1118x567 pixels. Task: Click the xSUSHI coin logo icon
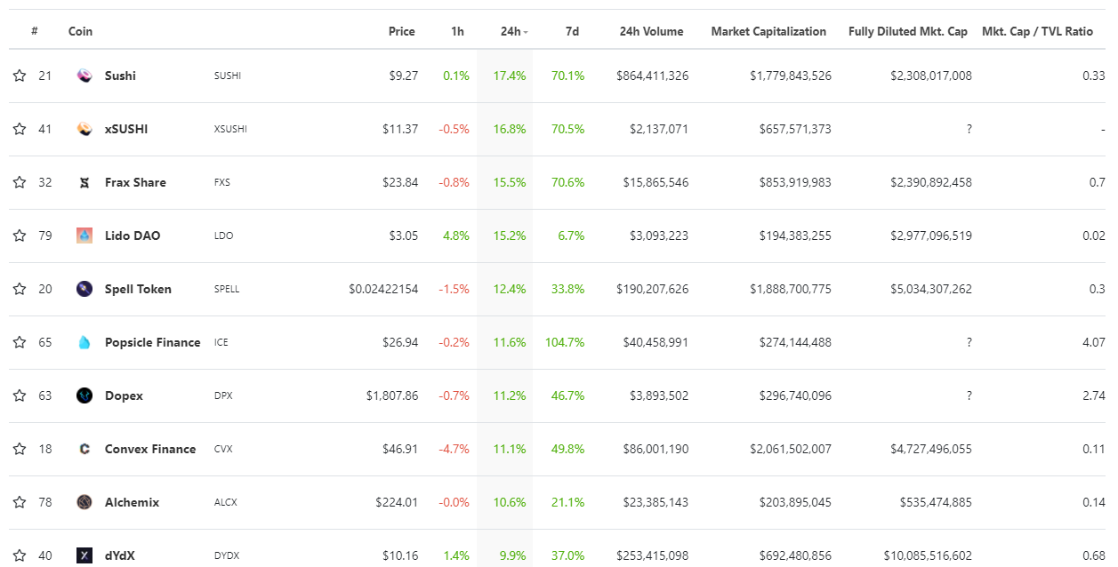pyautogui.click(x=84, y=129)
